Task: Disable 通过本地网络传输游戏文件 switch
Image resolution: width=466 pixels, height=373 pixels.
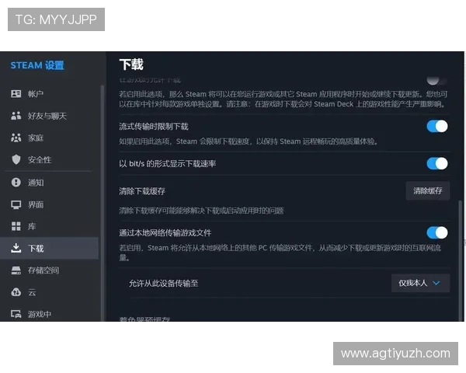Action: click(x=437, y=232)
